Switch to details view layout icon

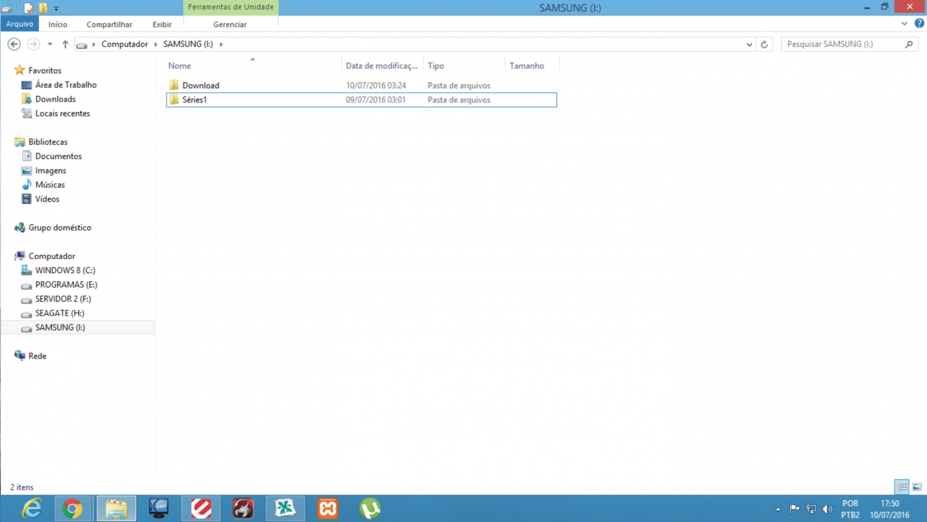902,487
